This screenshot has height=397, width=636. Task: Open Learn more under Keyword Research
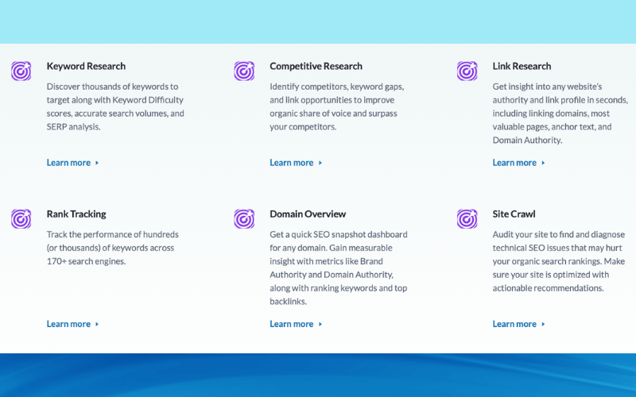[x=72, y=163]
